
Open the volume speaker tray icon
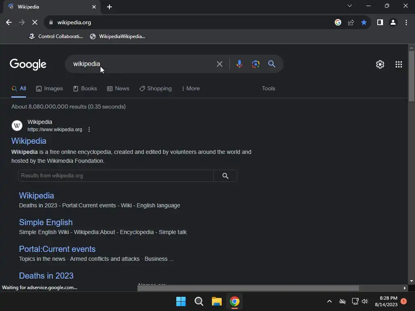[x=365, y=301]
